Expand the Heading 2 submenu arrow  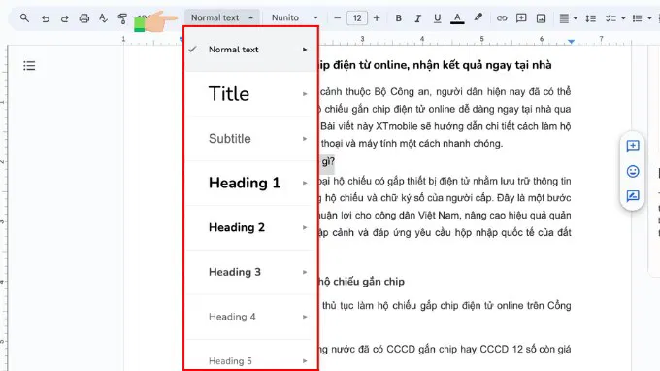pyautogui.click(x=305, y=227)
